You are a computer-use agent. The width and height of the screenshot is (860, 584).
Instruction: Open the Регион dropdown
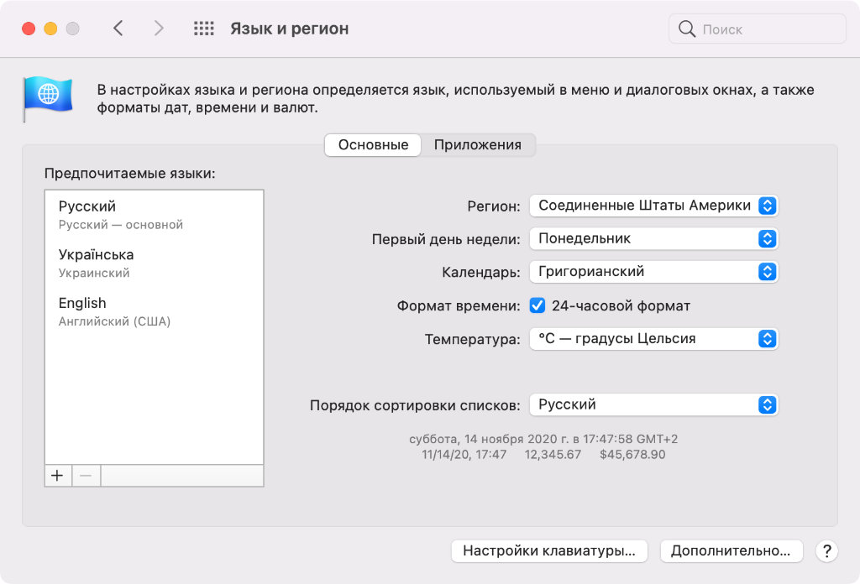coord(654,206)
